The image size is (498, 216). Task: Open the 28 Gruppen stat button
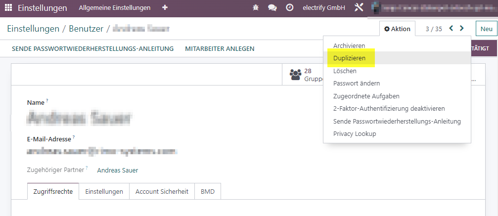click(303, 75)
